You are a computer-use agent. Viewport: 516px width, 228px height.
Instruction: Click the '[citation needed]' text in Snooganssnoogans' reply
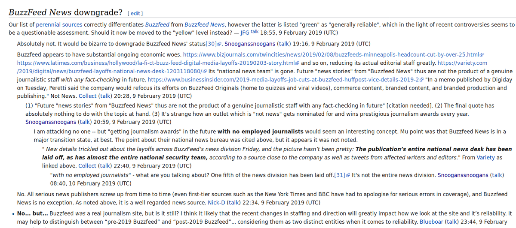tap(409, 106)
